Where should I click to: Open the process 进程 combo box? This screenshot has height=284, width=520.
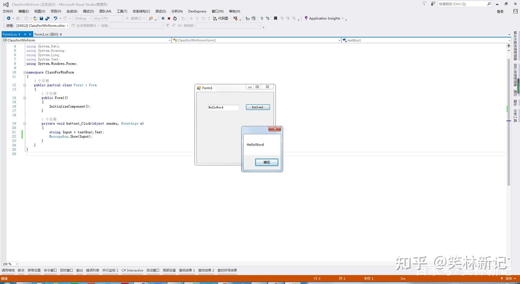(42, 26)
